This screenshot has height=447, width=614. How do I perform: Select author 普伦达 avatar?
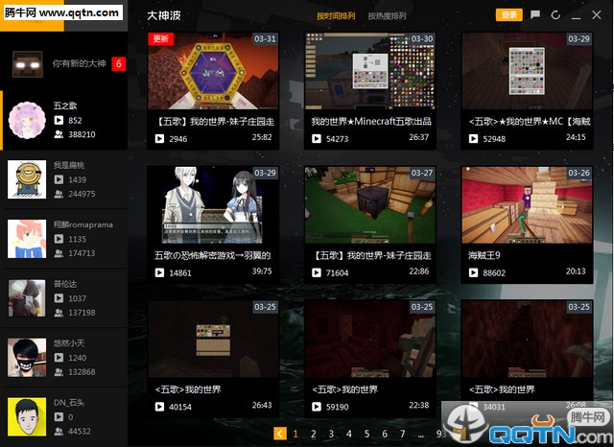point(27,298)
